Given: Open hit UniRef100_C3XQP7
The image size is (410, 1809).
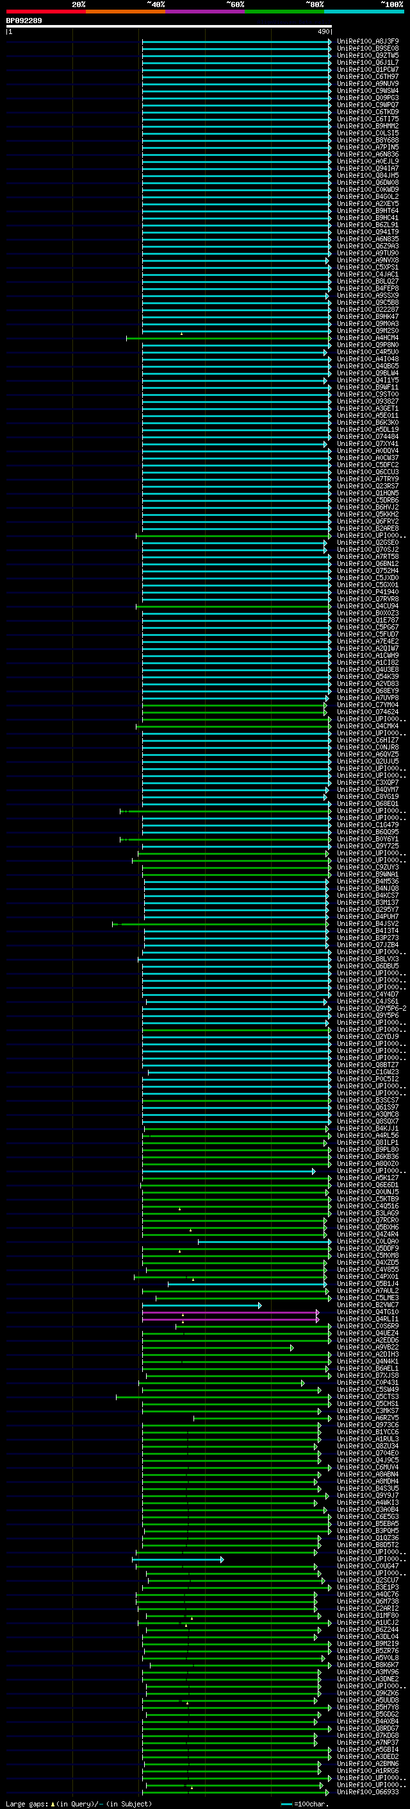Looking at the screenshot, I should 367,783.
